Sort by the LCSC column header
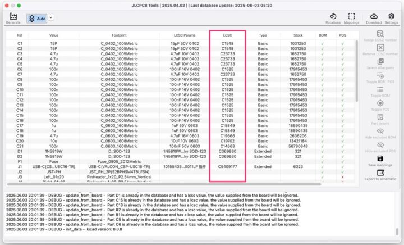Image resolution: width=404 pixels, height=245 pixels. pos(227,35)
